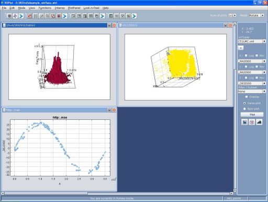Toggle the X axis Rev checkbox

(256, 55)
